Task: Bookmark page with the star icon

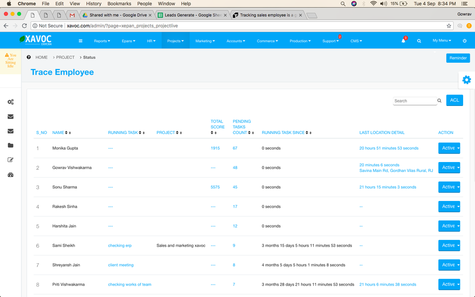Action: click(449, 26)
